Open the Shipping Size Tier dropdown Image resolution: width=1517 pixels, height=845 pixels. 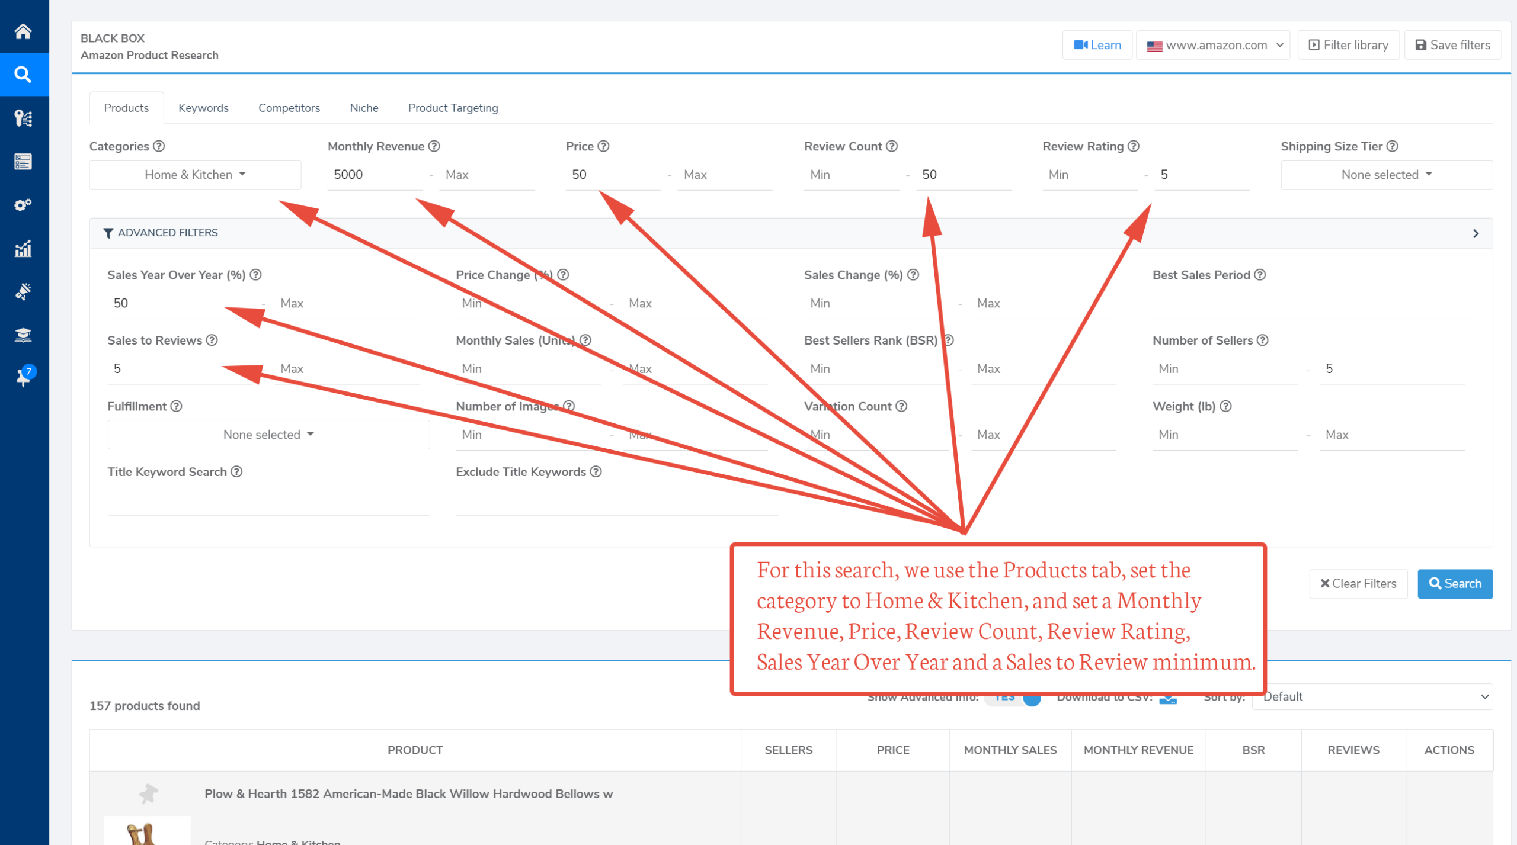click(x=1386, y=175)
